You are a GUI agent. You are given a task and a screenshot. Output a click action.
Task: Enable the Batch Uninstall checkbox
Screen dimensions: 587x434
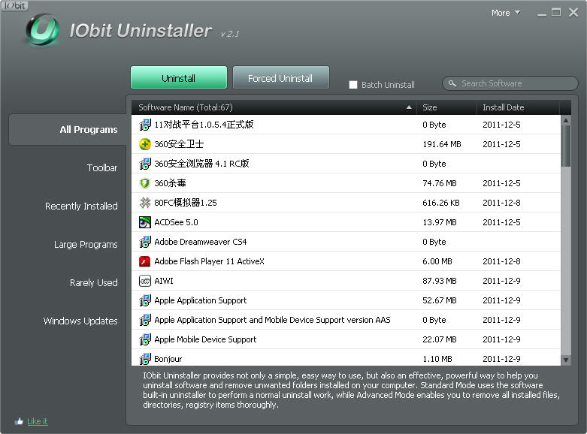(353, 85)
